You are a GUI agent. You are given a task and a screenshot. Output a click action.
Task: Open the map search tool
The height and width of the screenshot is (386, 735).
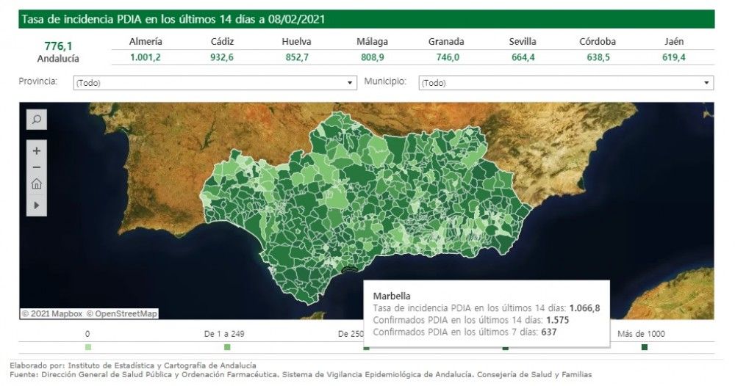(x=36, y=120)
